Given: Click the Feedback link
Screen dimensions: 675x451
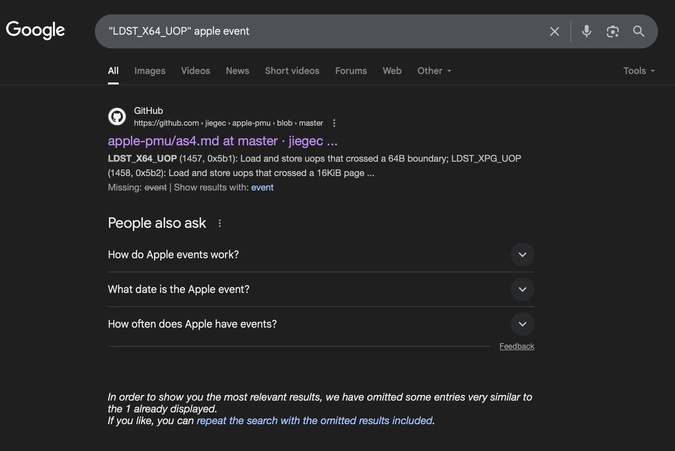Looking at the screenshot, I should [x=517, y=346].
